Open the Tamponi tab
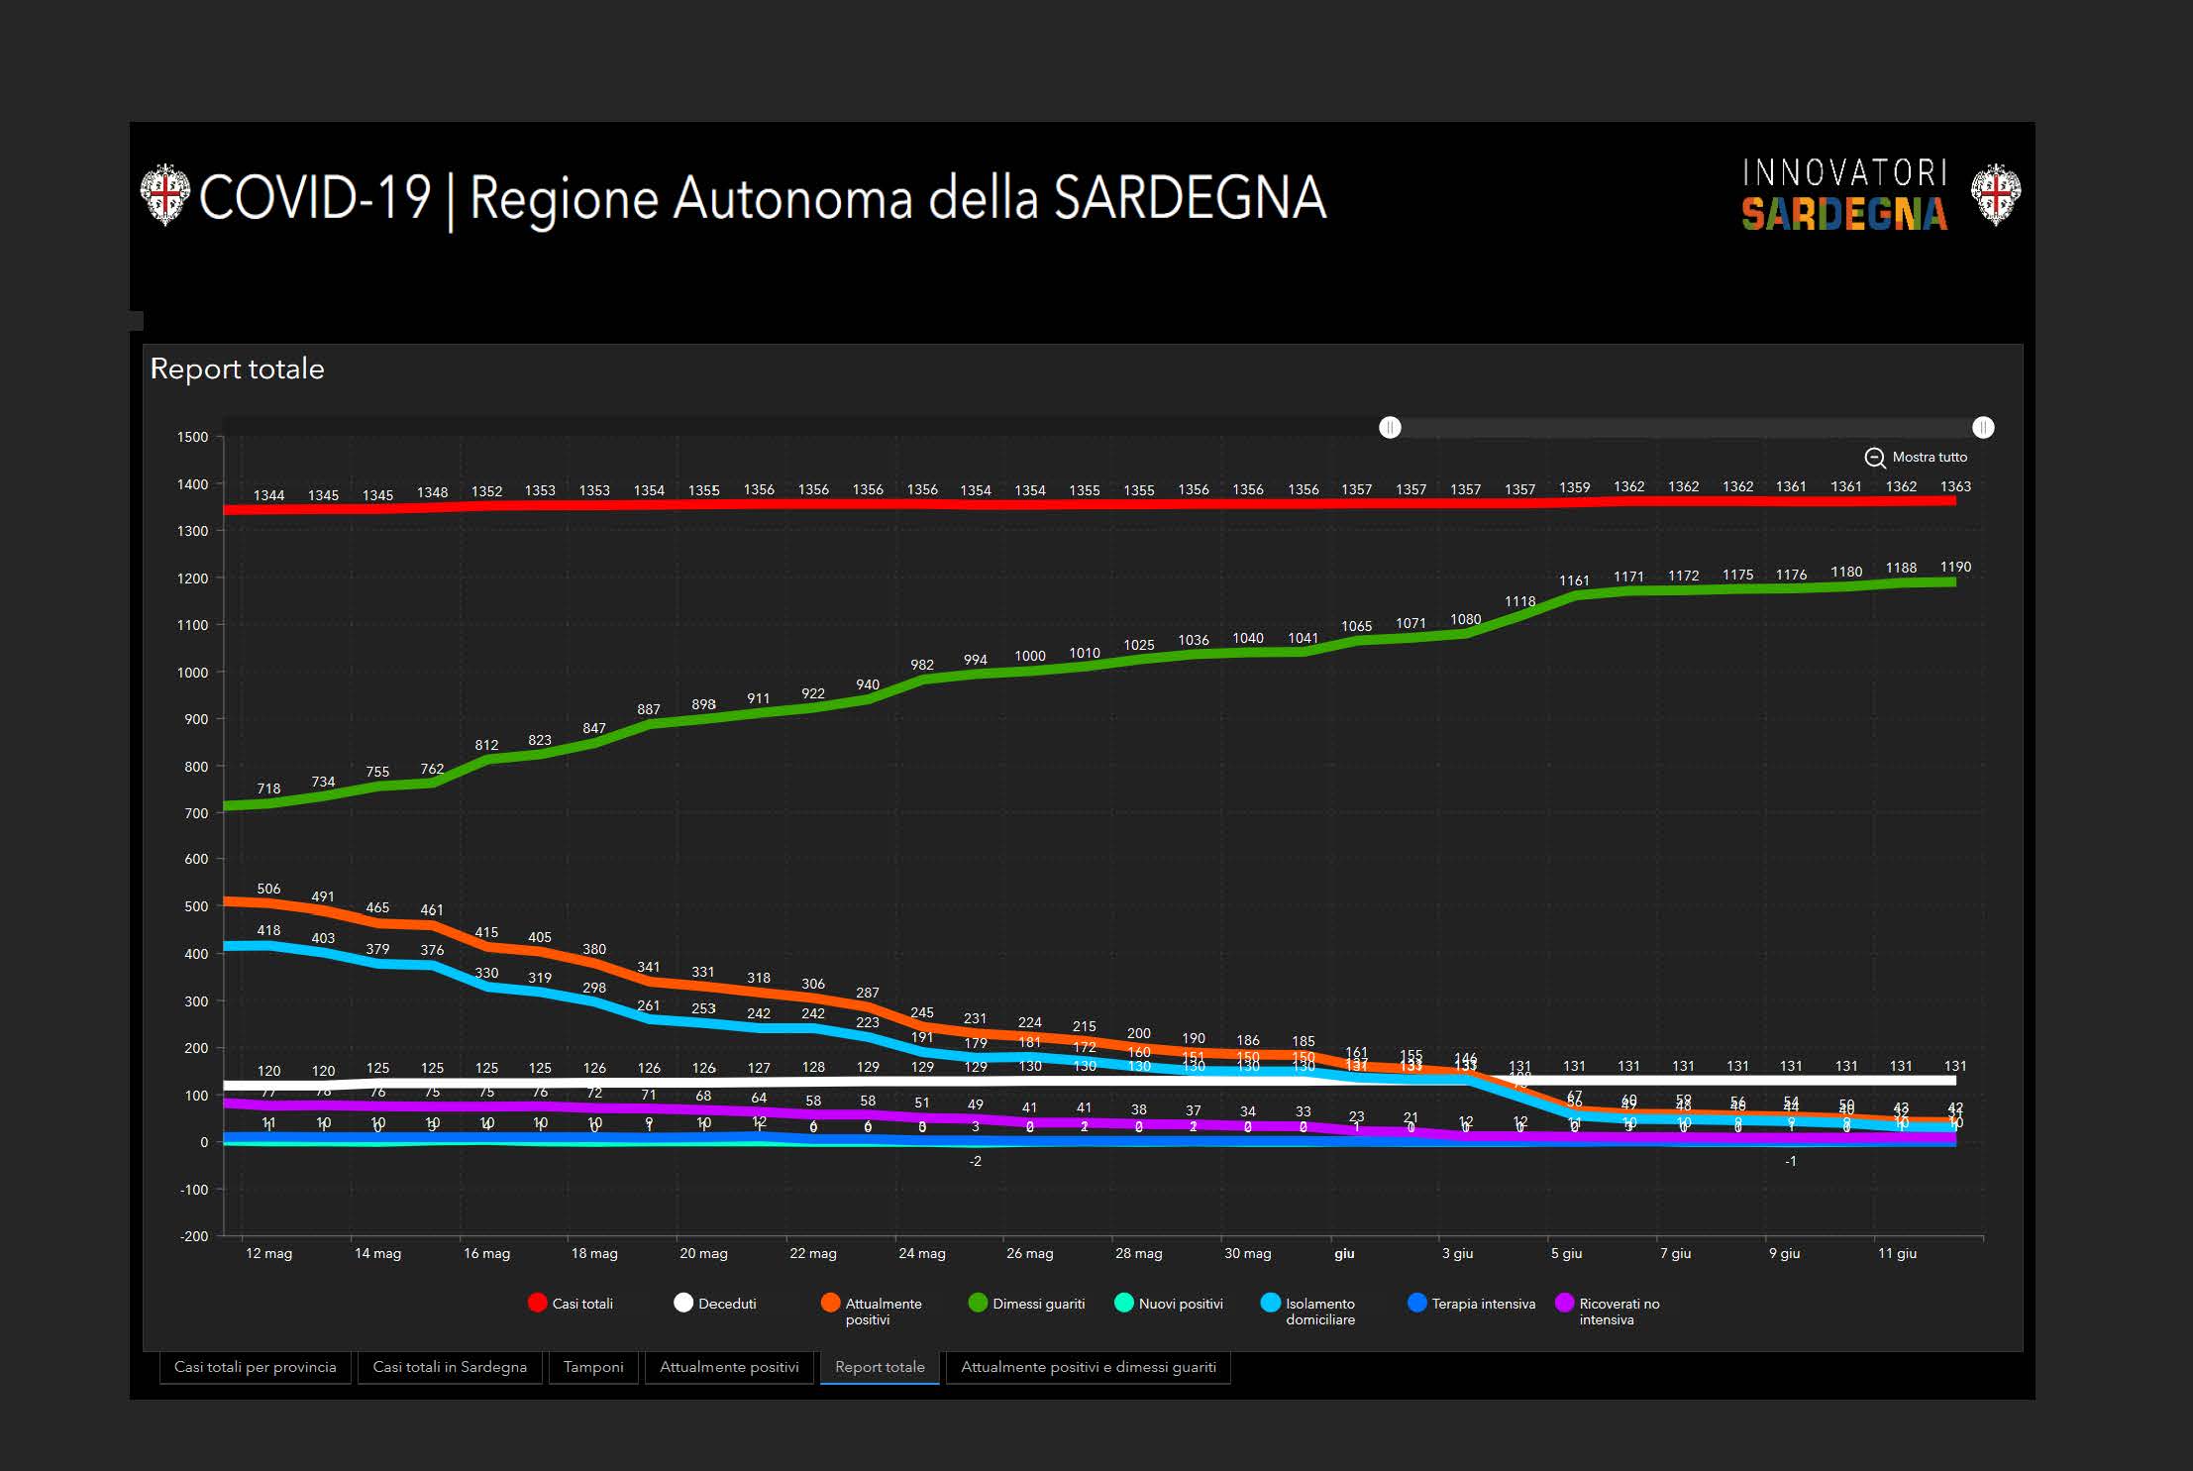Image resolution: width=2193 pixels, height=1471 pixels. click(593, 1367)
